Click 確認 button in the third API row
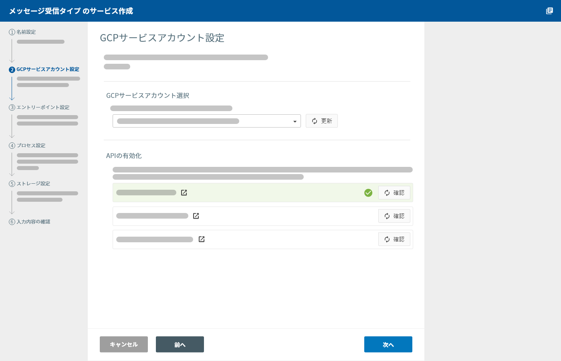Viewport: 561px width, 361px height. pyautogui.click(x=394, y=239)
